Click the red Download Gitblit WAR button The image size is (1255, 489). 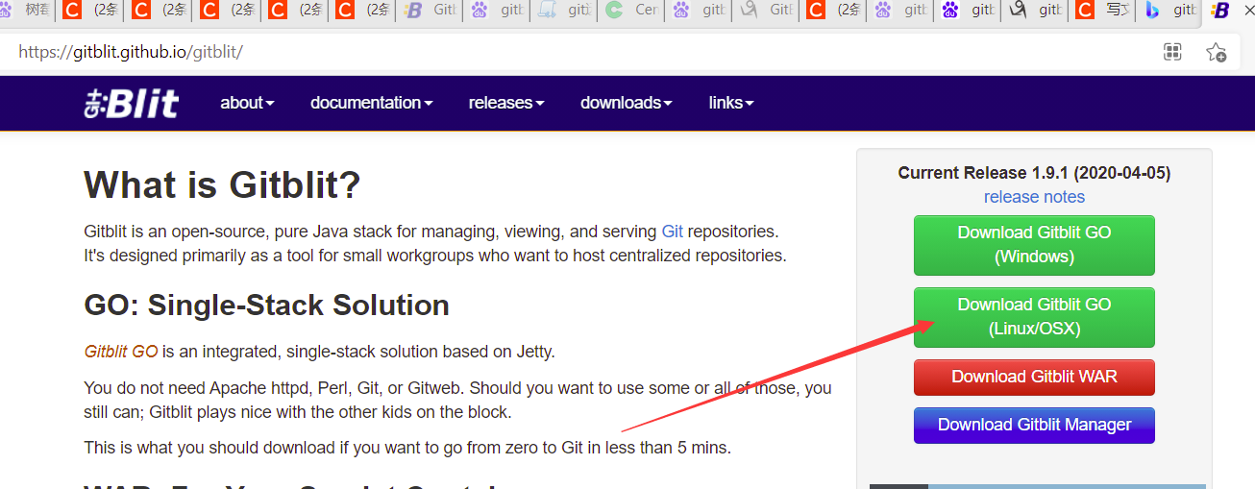pos(1034,377)
